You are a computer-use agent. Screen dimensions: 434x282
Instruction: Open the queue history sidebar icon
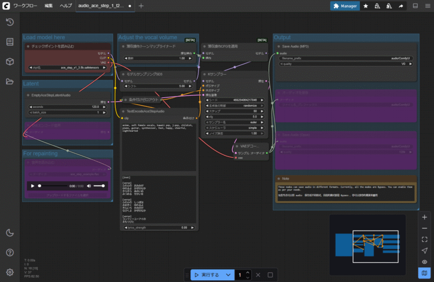pos(10,22)
